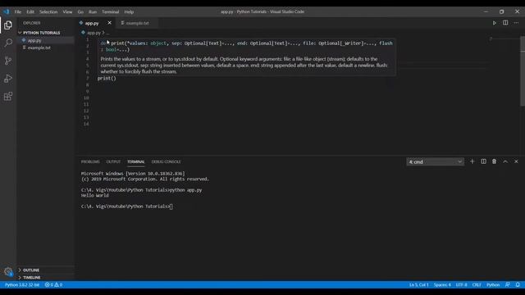Open the Help menu
This screenshot has width=525, height=295.
129,11
